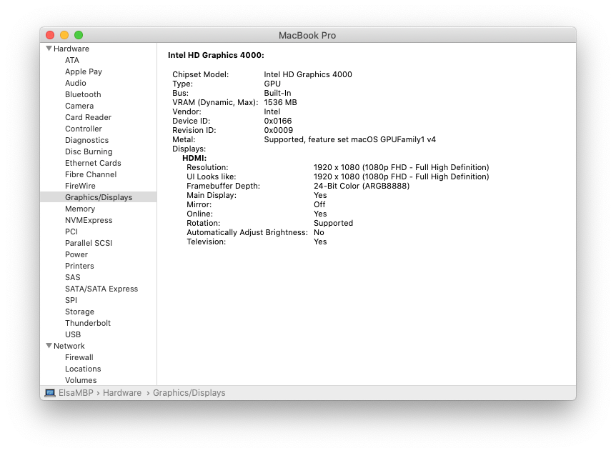Click the Revision ID value 0x0009

tap(279, 130)
